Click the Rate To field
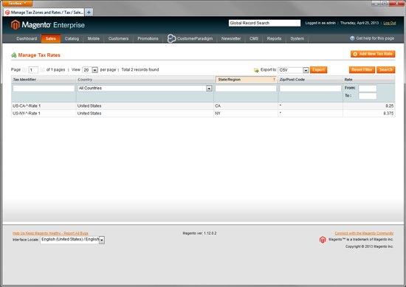Viewport: 406px width, 287px height. [368, 96]
